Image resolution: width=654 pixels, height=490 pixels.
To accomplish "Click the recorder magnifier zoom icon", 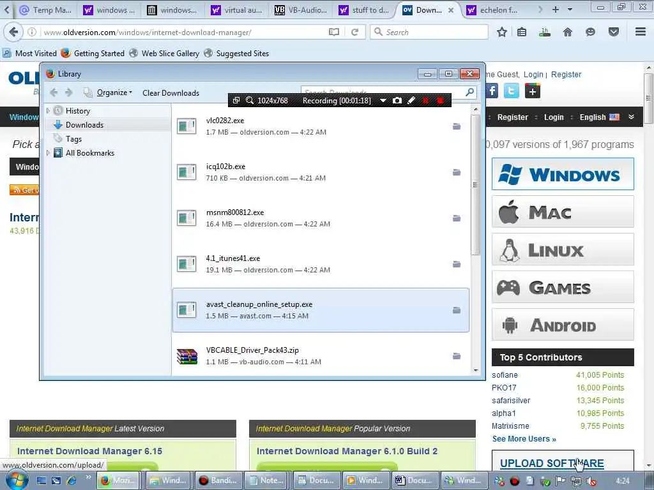I will (250, 100).
